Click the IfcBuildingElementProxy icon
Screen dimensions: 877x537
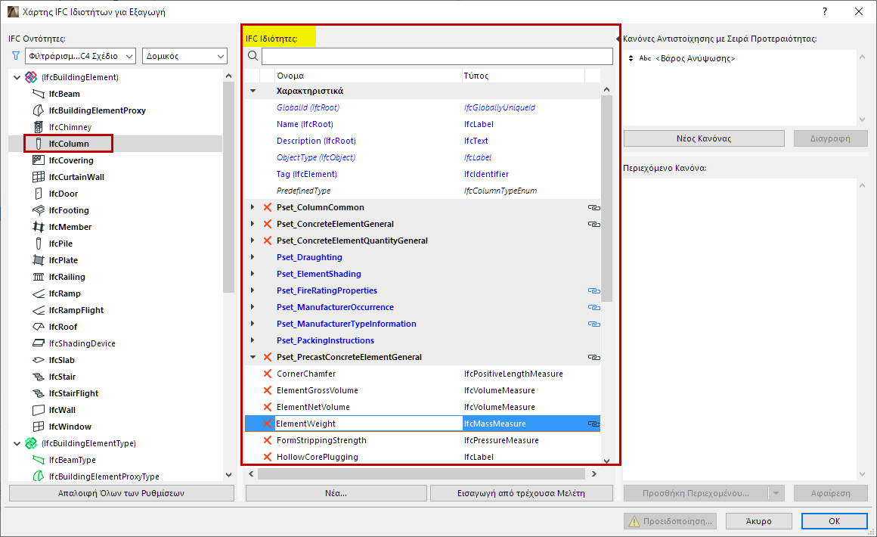tap(39, 110)
